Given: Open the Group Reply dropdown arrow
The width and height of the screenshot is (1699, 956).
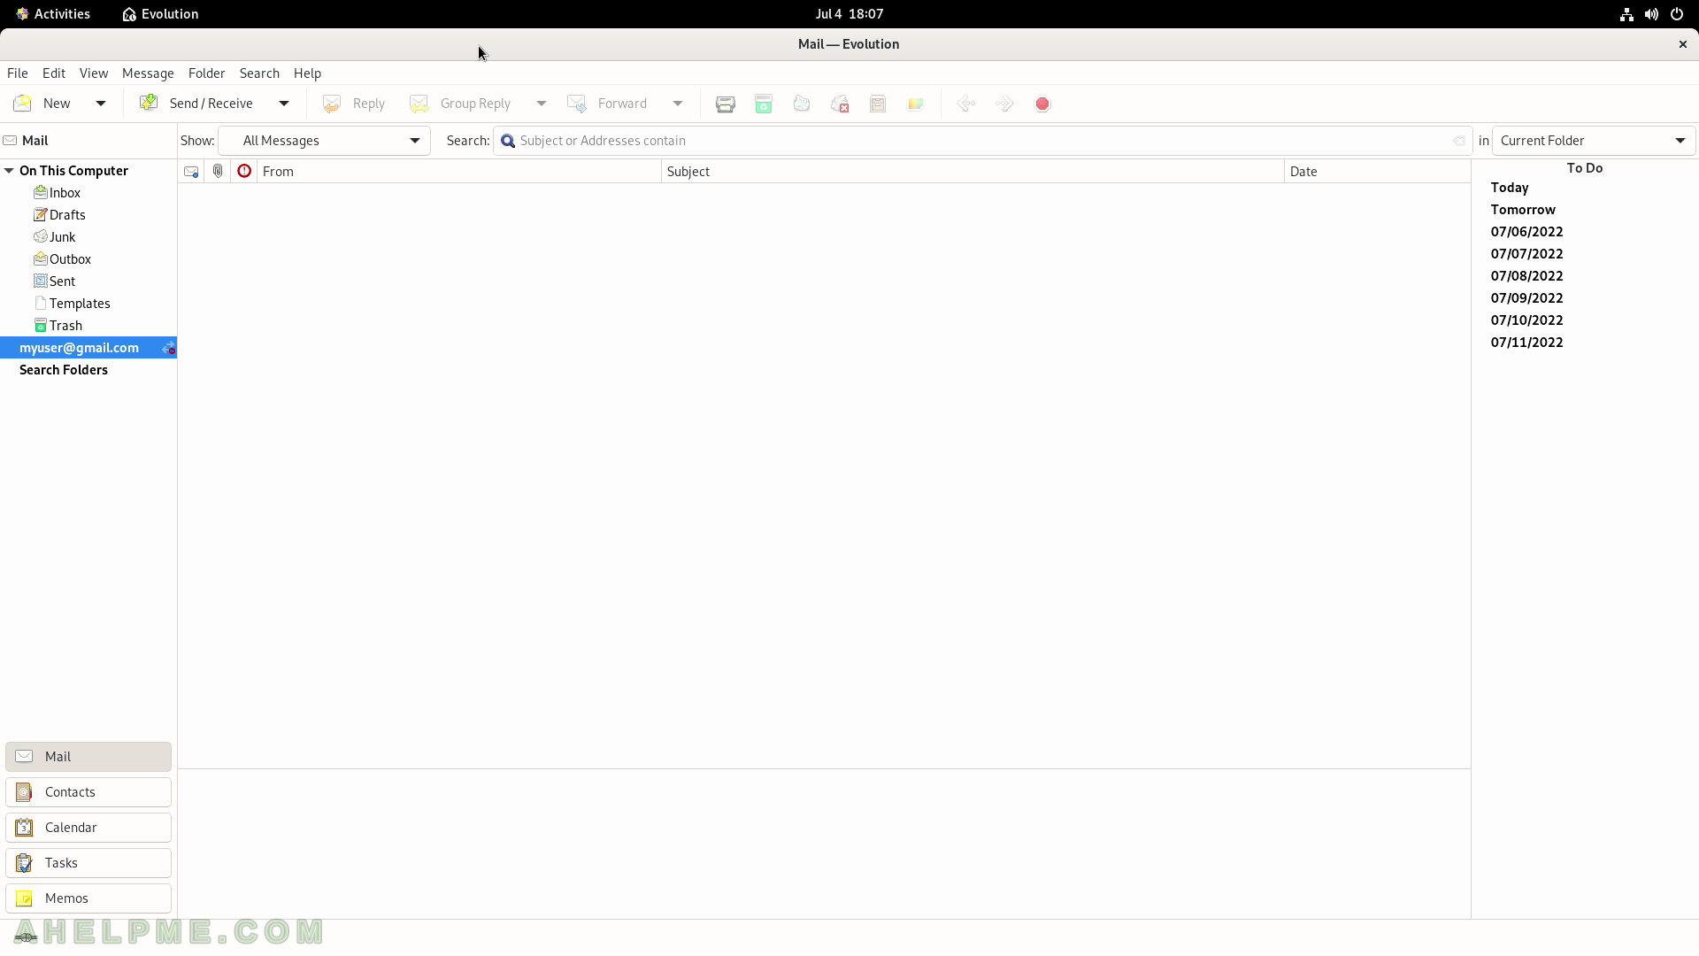Looking at the screenshot, I should [x=542, y=104].
